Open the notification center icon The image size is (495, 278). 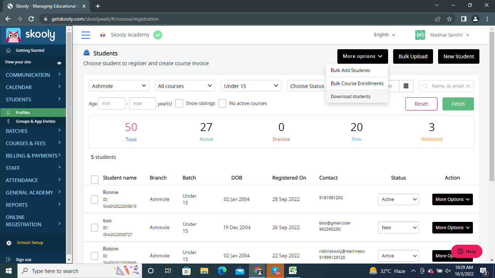point(483,271)
